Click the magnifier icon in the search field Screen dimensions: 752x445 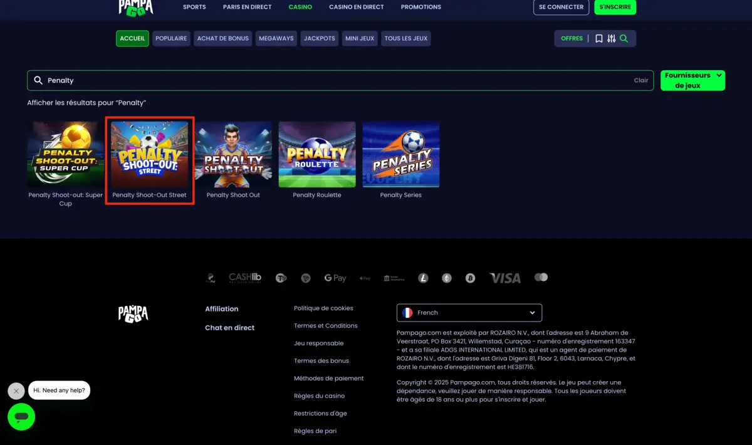[38, 80]
